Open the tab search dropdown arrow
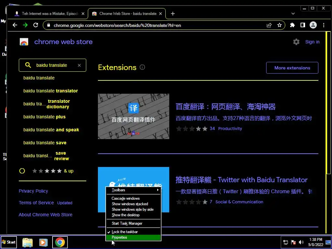 (293, 14)
